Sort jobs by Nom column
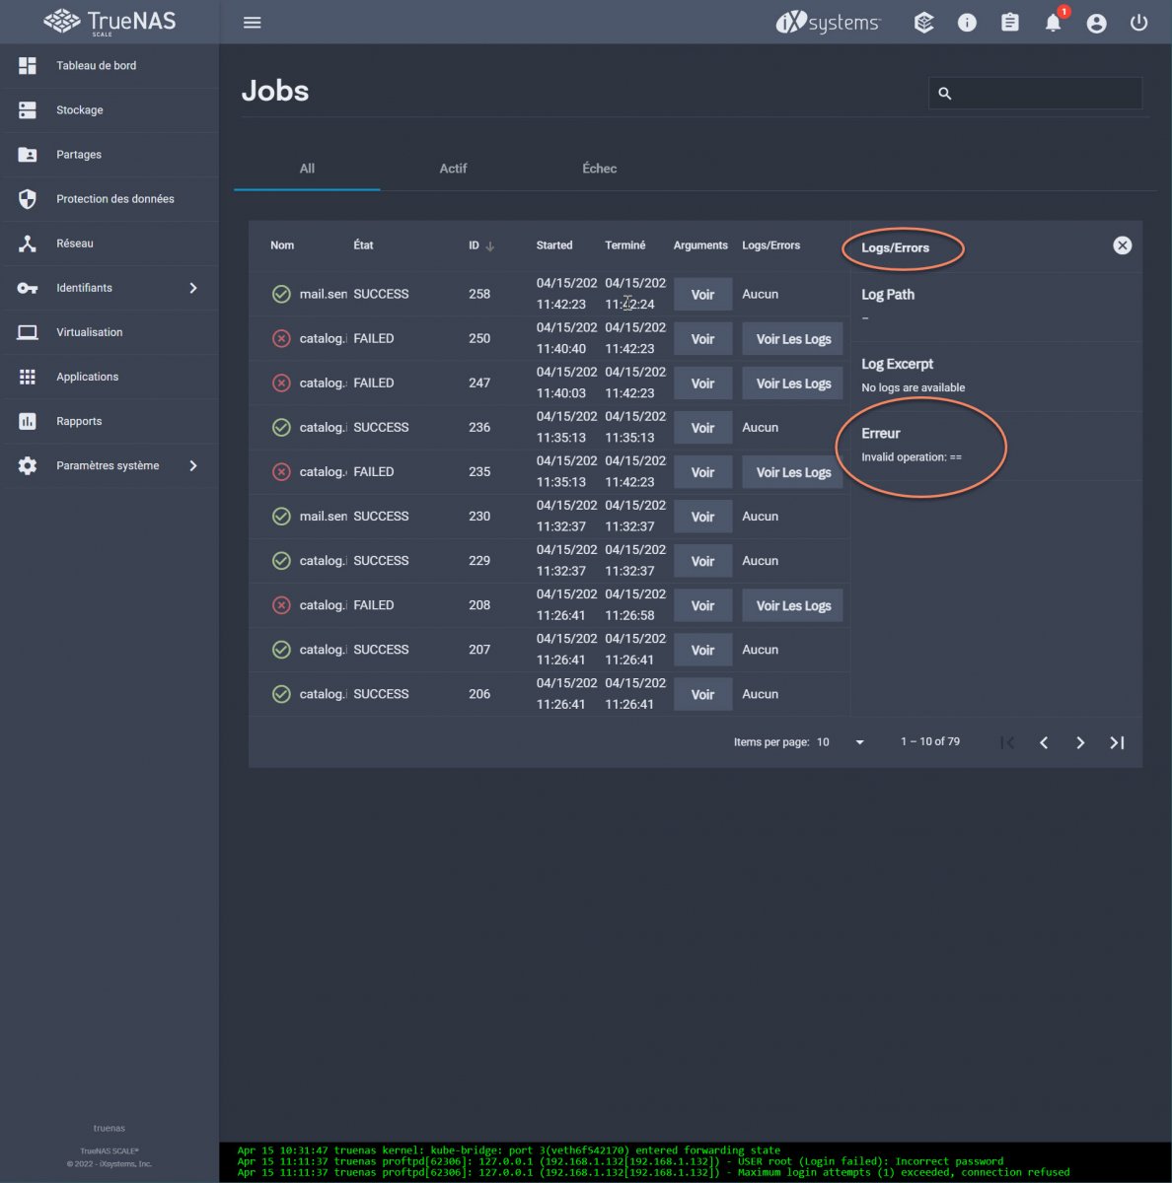The height and width of the screenshot is (1183, 1172). (282, 245)
